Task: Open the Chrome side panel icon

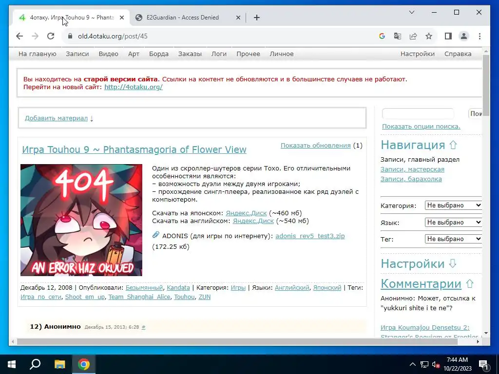Action: (448, 36)
